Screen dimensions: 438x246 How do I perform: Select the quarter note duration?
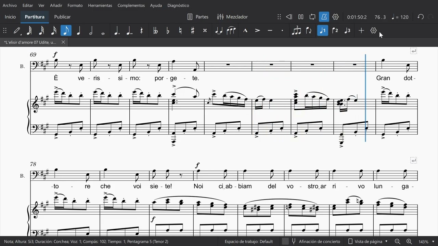(x=78, y=30)
